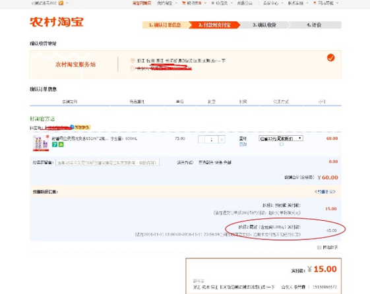Click the favorites star icon in top bar
The image size is (370, 294).
click(212, 3)
